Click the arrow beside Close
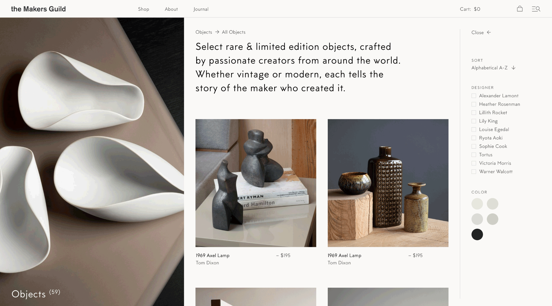The height and width of the screenshot is (306, 552). 489,32
